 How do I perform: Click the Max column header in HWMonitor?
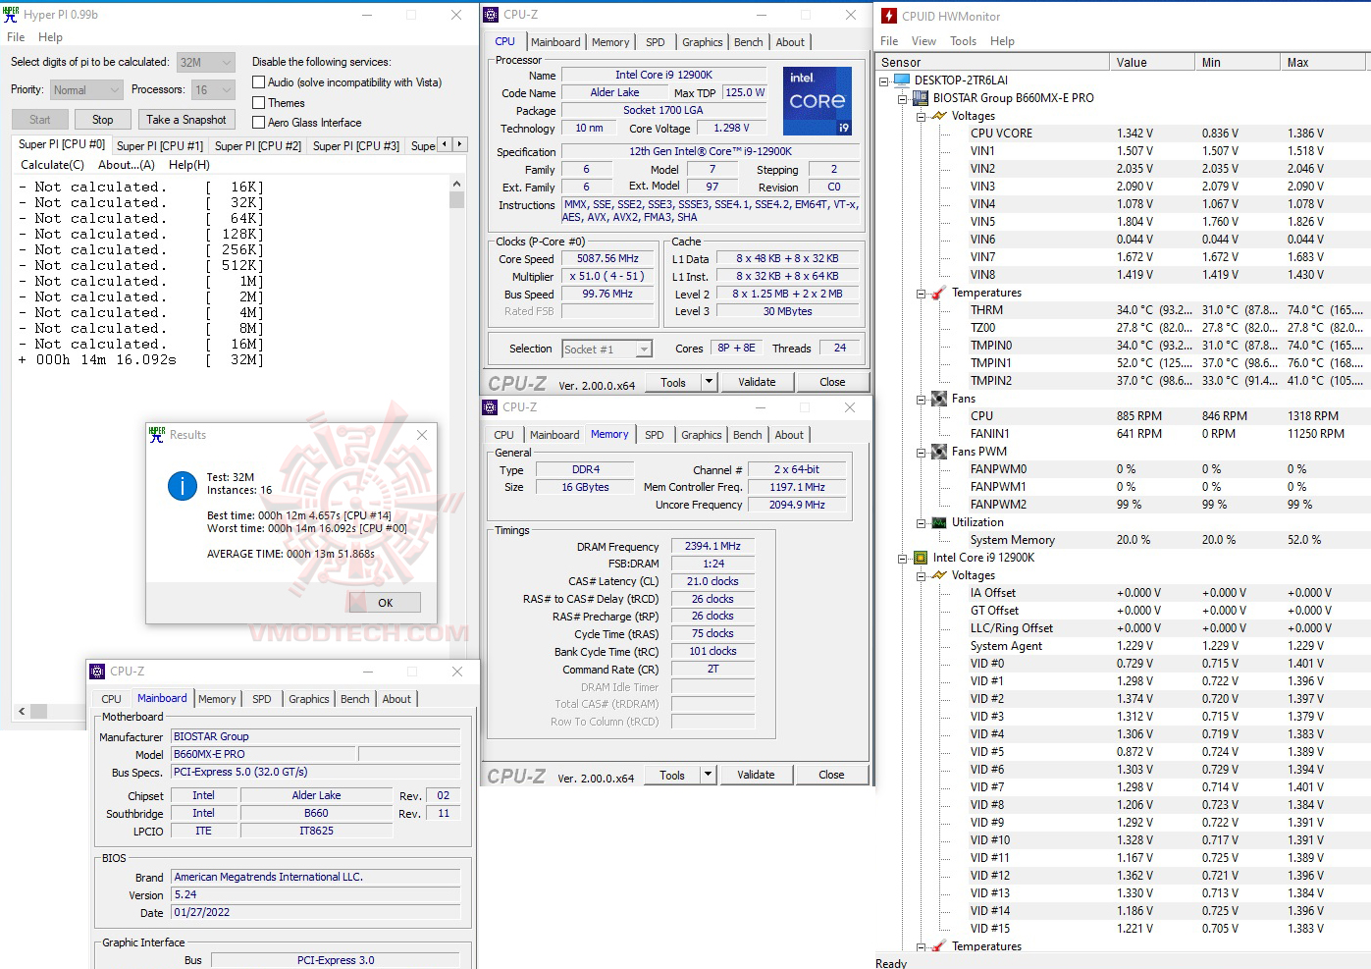pyautogui.click(x=1322, y=62)
